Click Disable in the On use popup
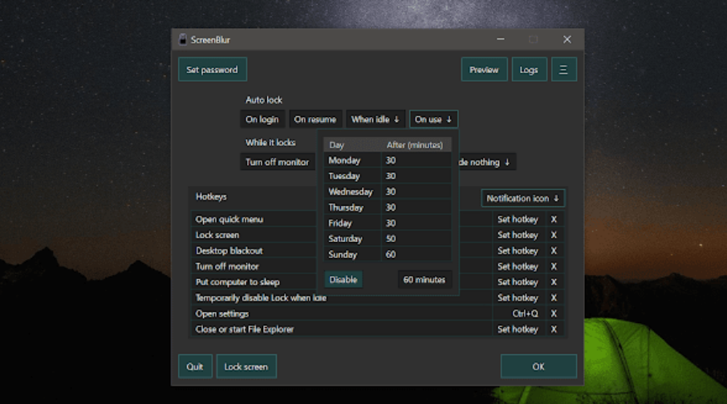 (343, 280)
